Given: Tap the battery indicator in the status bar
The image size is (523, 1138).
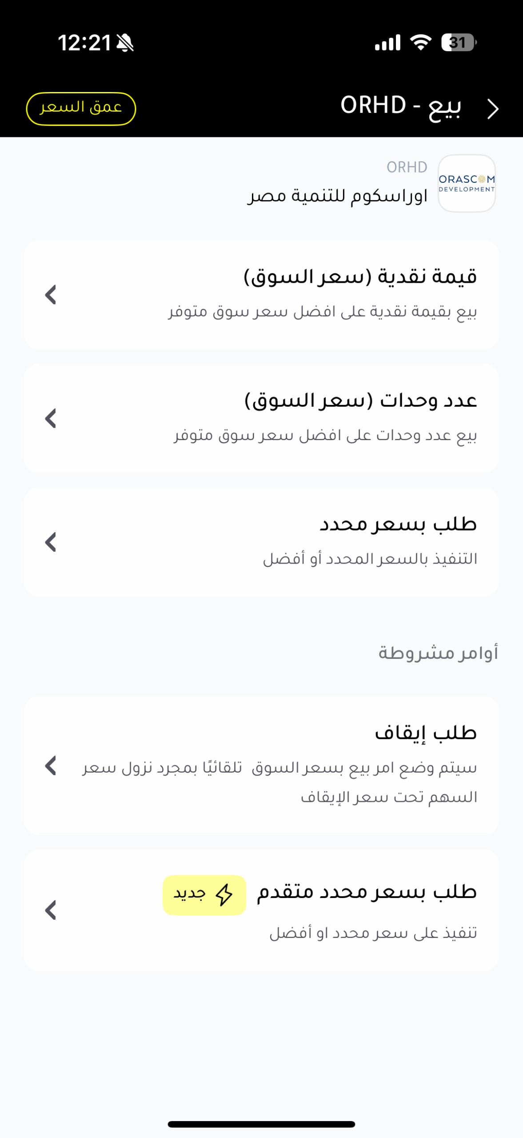Looking at the screenshot, I should pyautogui.click(x=458, y=43).
